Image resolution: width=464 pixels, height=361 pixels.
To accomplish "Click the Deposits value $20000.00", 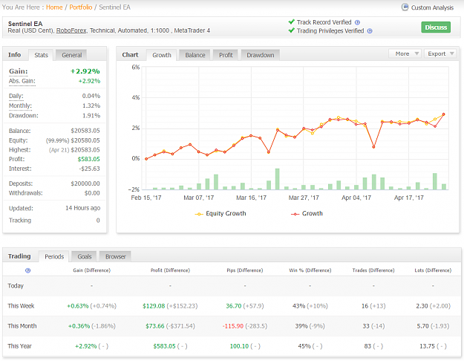I will click(x=85, y=183).
